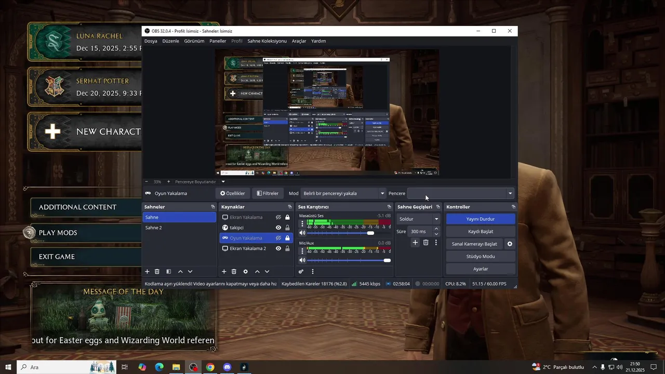Increase the Süre duration stepper

436,229
